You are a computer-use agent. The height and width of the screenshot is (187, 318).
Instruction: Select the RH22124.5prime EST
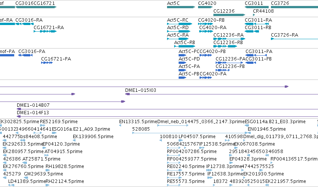tap(47, 185)
